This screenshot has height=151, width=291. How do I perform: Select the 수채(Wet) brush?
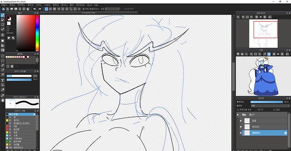pos(21,138)
